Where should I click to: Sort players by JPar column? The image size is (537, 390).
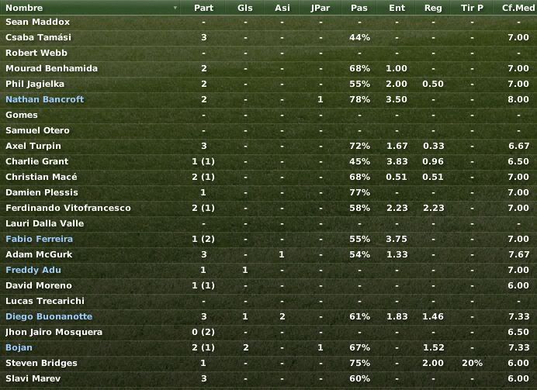point(320,8)
